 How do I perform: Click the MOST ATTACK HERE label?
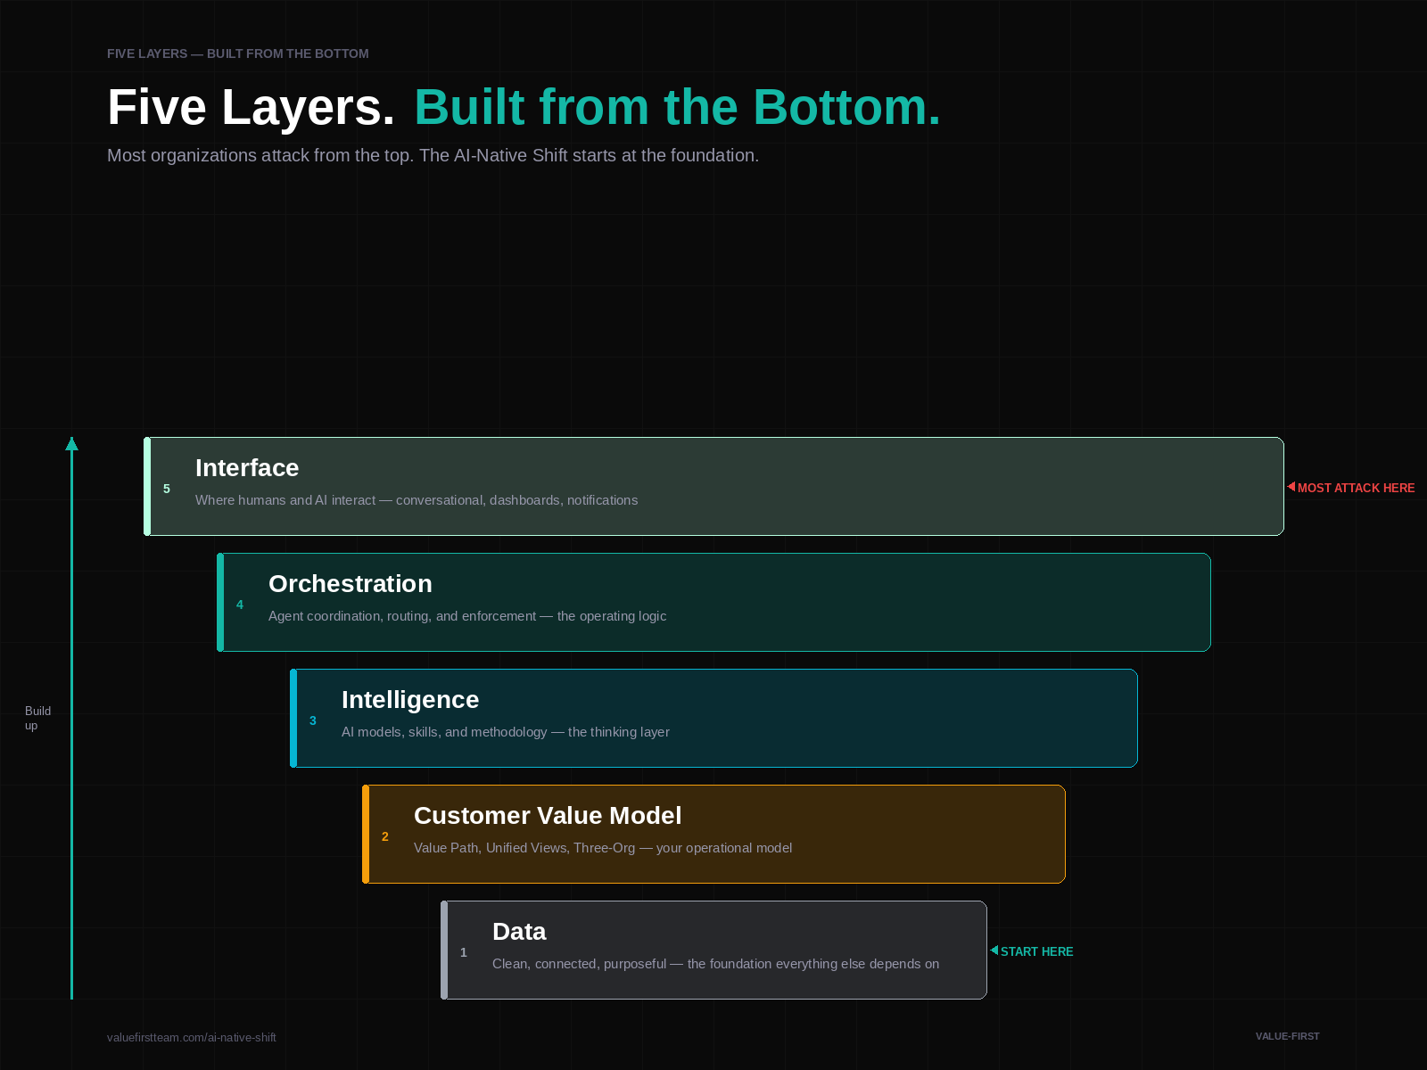[x=1356, y=488]
